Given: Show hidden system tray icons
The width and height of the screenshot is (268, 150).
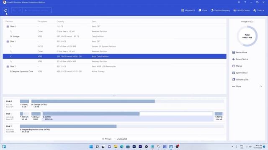Looking at the screenshot, I should (232, 147).
